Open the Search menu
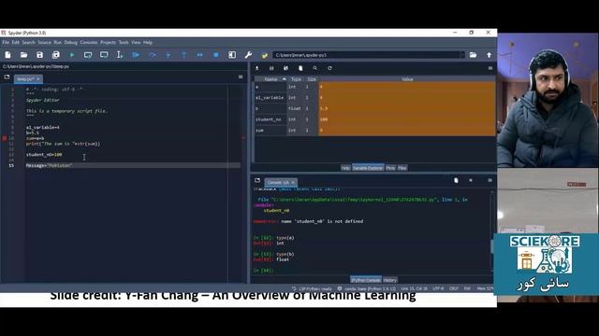This screenshot has width=599, height=336. tap(29, 42)
